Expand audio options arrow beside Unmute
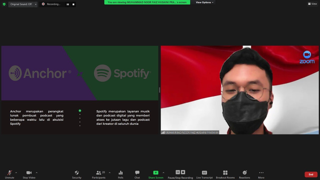Screen dimensions: 320x180 16,172
